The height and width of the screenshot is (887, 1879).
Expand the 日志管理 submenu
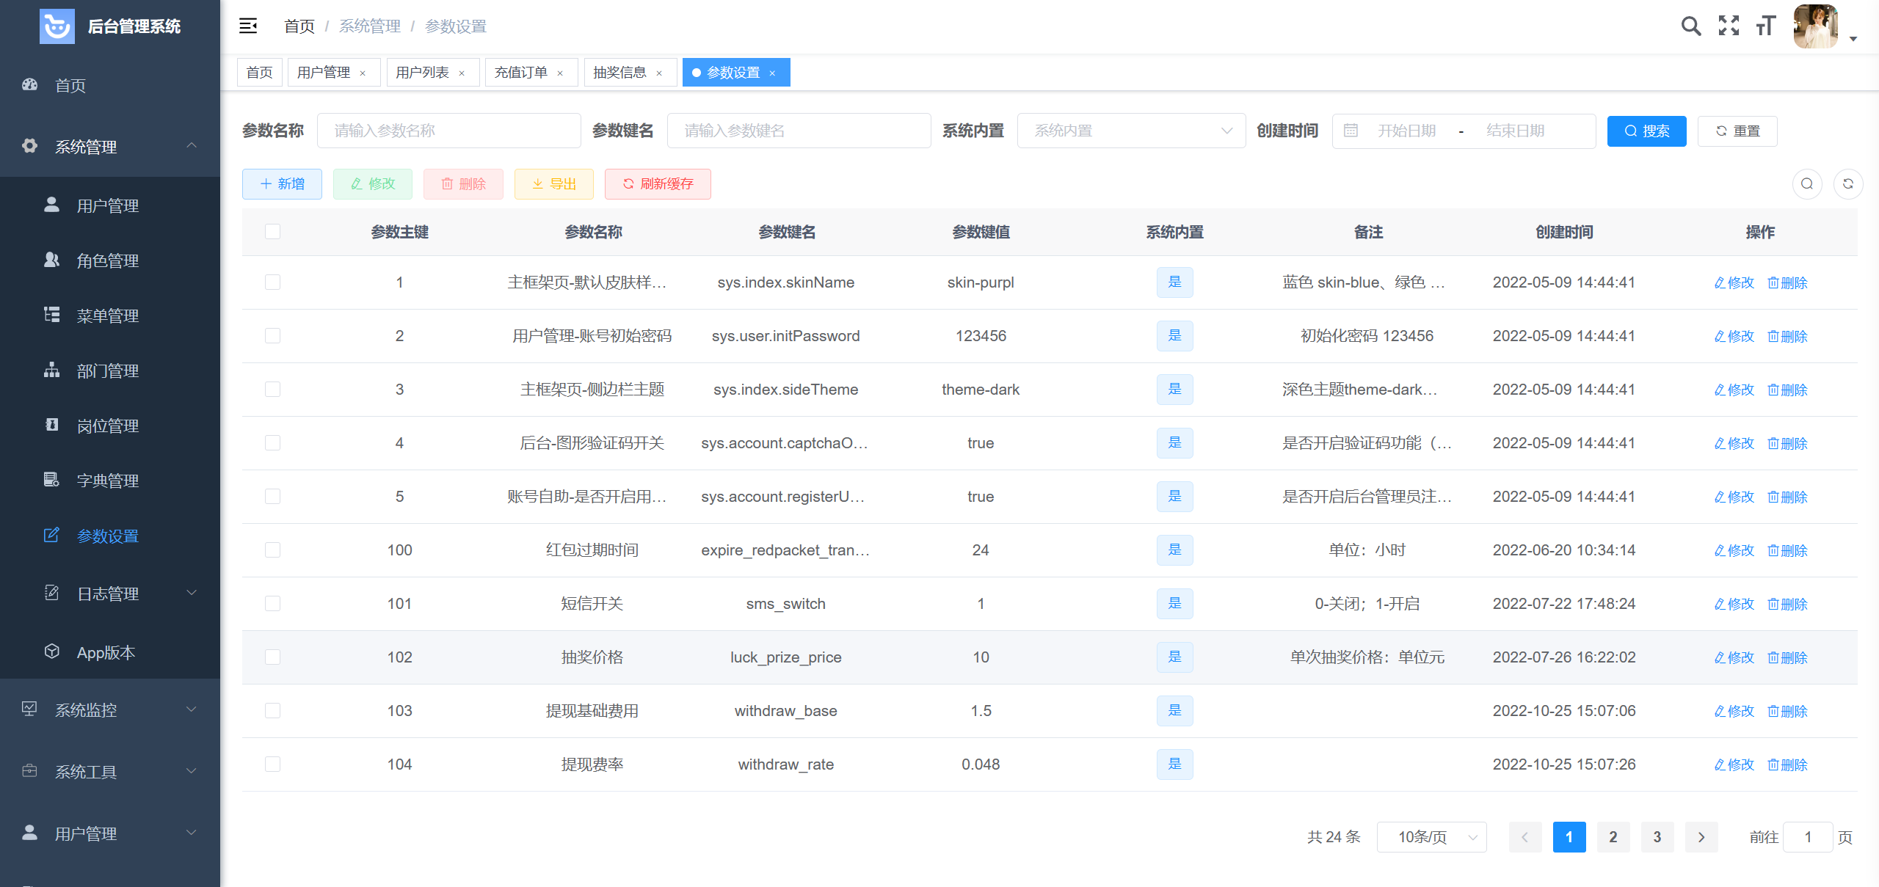pyautogui.click(x=108, y=594)
